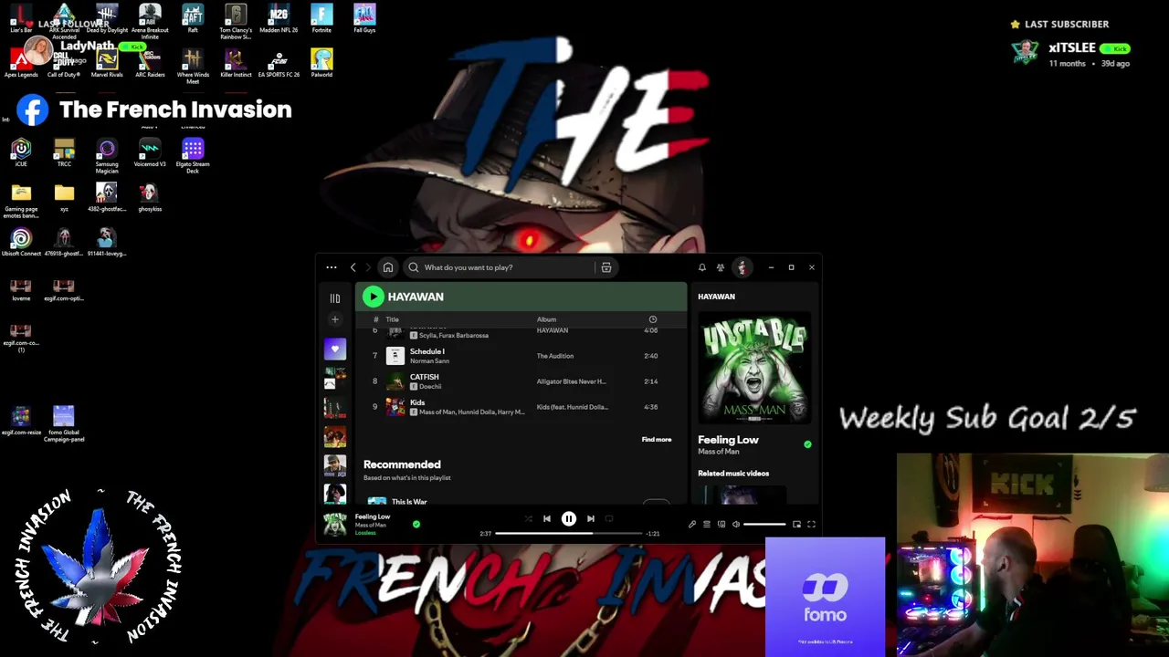Screen dimensions: 1169x657
Task: Open Friend Activity icon
Action: (721, 267)
